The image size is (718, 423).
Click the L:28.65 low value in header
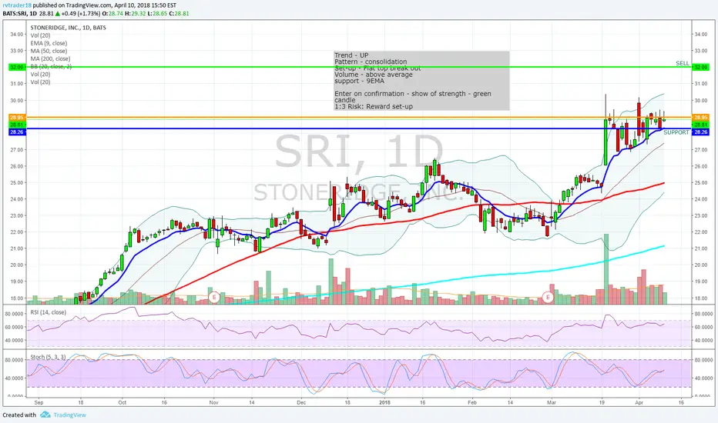coord(157,13)
